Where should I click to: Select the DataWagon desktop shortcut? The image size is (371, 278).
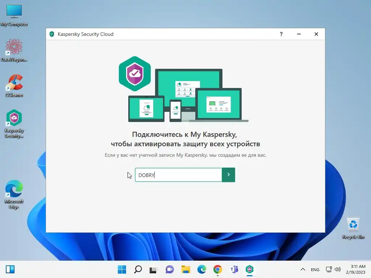pyautogui.click(x=14, y=50)
